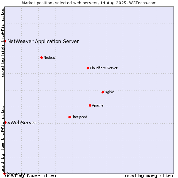Click the NetWeaver Application Server red data point

(x=5, y=42)
